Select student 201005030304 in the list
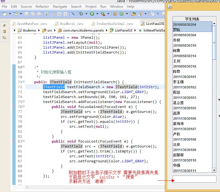This screenshot has height=192, width=220. (x=185, y=35)
